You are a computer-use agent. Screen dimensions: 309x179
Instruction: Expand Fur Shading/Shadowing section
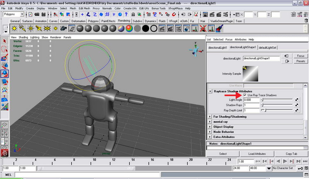click(210, 117)
